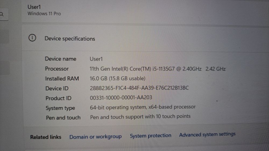
Task: Click the Pen and touch label
Action: click(x=63, y=118)
